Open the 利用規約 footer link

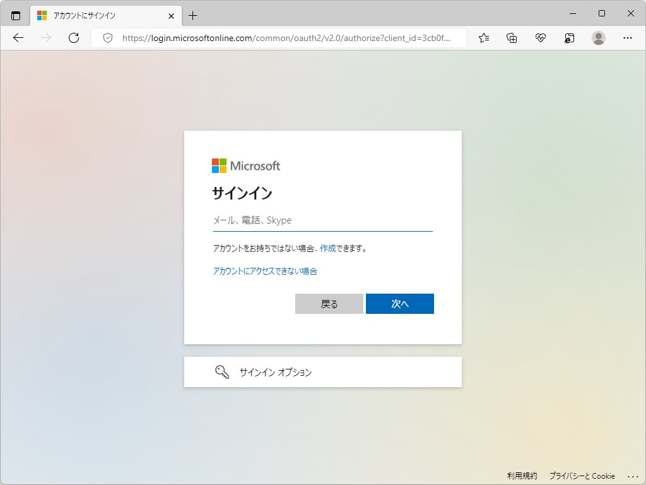coord(522,476)
